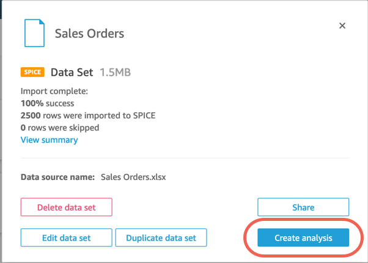Viewport: 368px width, 263px height.
Task: Click the Sales Orders dialog title
Action: pyautogui.click(x=89, y=34)
